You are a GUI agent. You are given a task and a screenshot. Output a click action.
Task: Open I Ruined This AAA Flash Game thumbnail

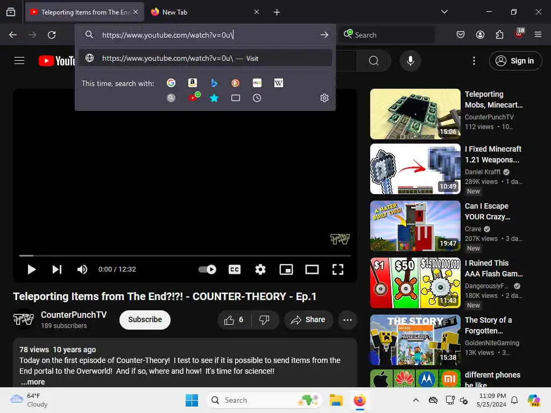tap(415, 283)
